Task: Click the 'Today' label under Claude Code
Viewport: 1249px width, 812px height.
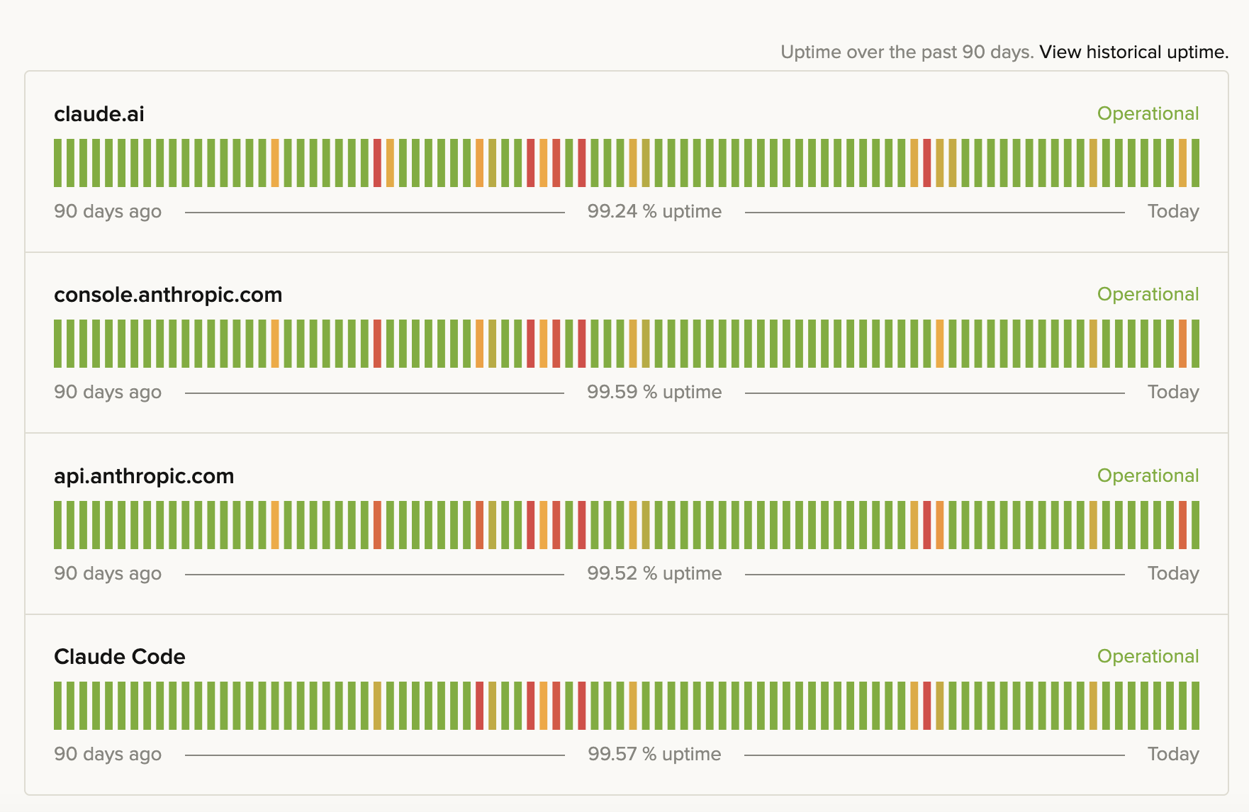Action: [1173, 754]
